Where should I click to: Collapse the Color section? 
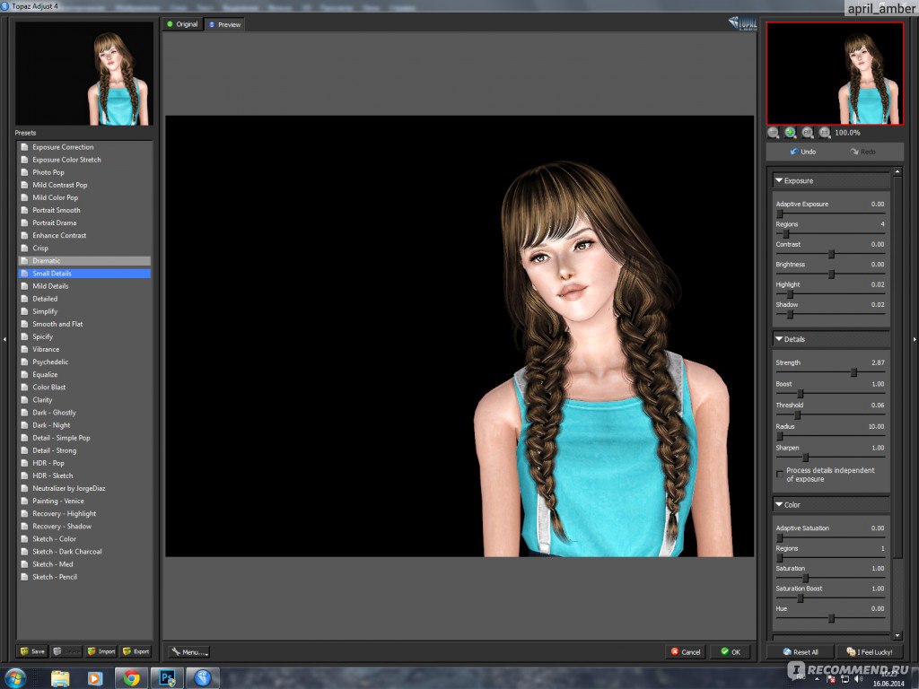779,504
